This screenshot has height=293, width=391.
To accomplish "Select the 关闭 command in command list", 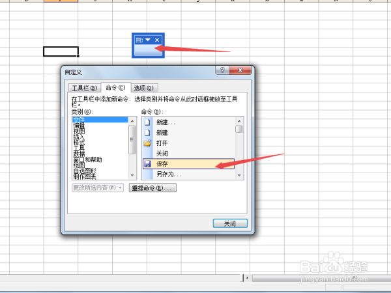I will [x=189, y=154].
